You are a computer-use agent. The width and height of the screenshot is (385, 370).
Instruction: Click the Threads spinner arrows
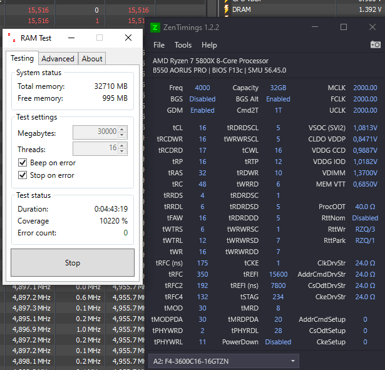[x=122, y=148]
